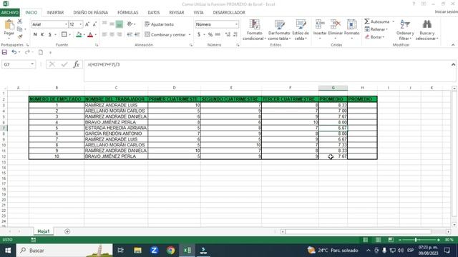The image size is (458, 257).
Task: Click the text orientation icon
Action: tap(130, 24)
